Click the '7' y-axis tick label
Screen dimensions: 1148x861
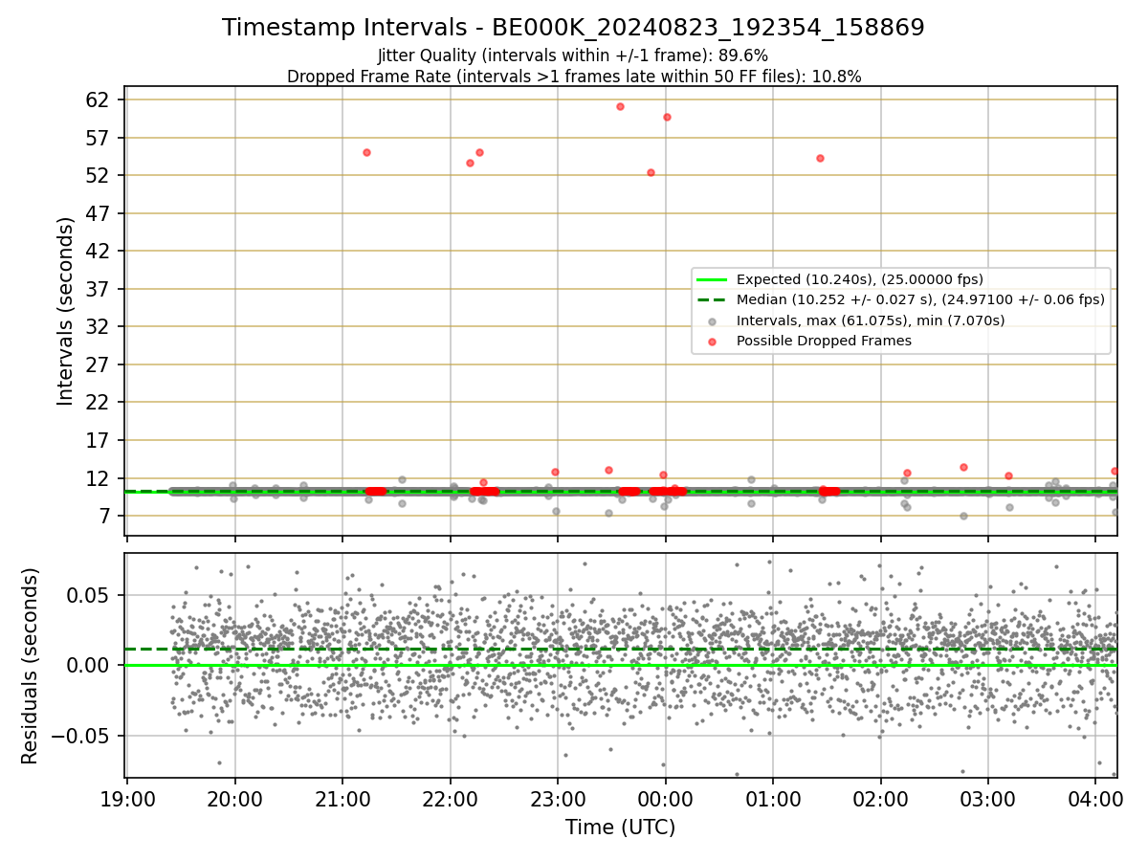(104, 516)
